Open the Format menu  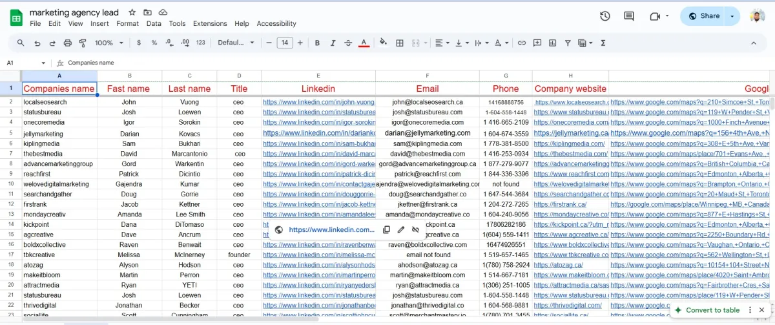tap(127, 23)
